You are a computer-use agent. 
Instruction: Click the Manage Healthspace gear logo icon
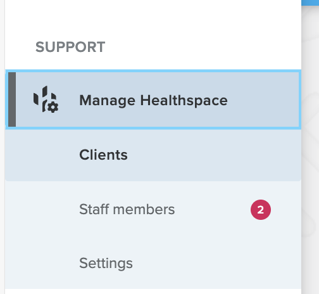tap(46, 99)
